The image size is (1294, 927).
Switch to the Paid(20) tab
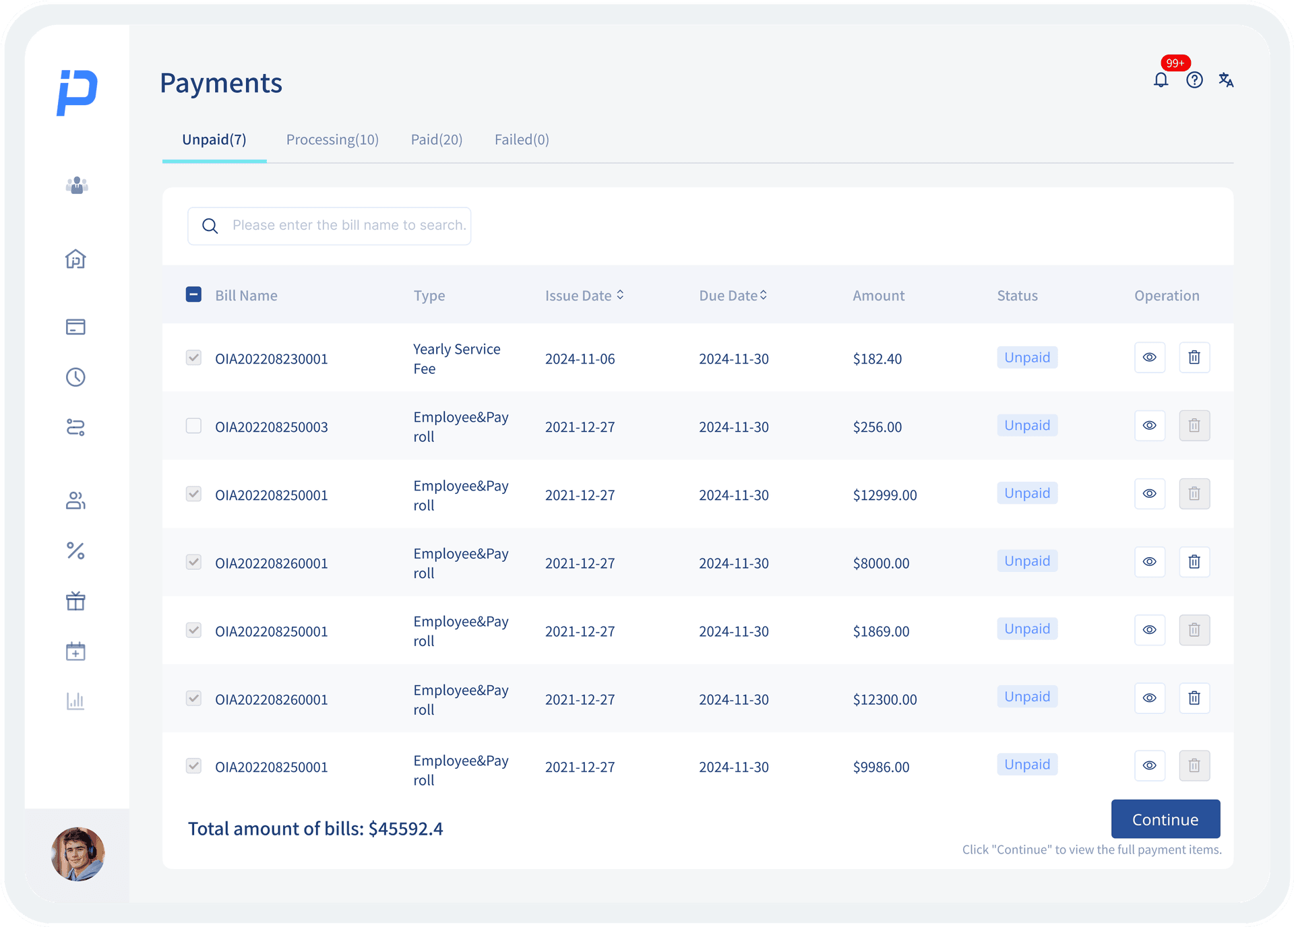click(x=437, y=139)
